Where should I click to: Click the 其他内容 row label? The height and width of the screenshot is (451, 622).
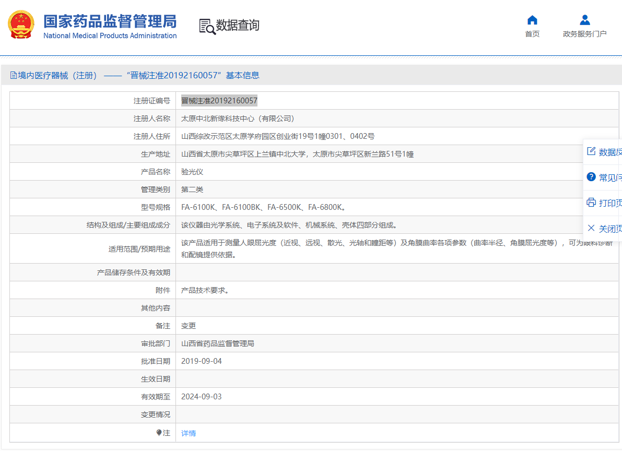click(x=155, y=308)
